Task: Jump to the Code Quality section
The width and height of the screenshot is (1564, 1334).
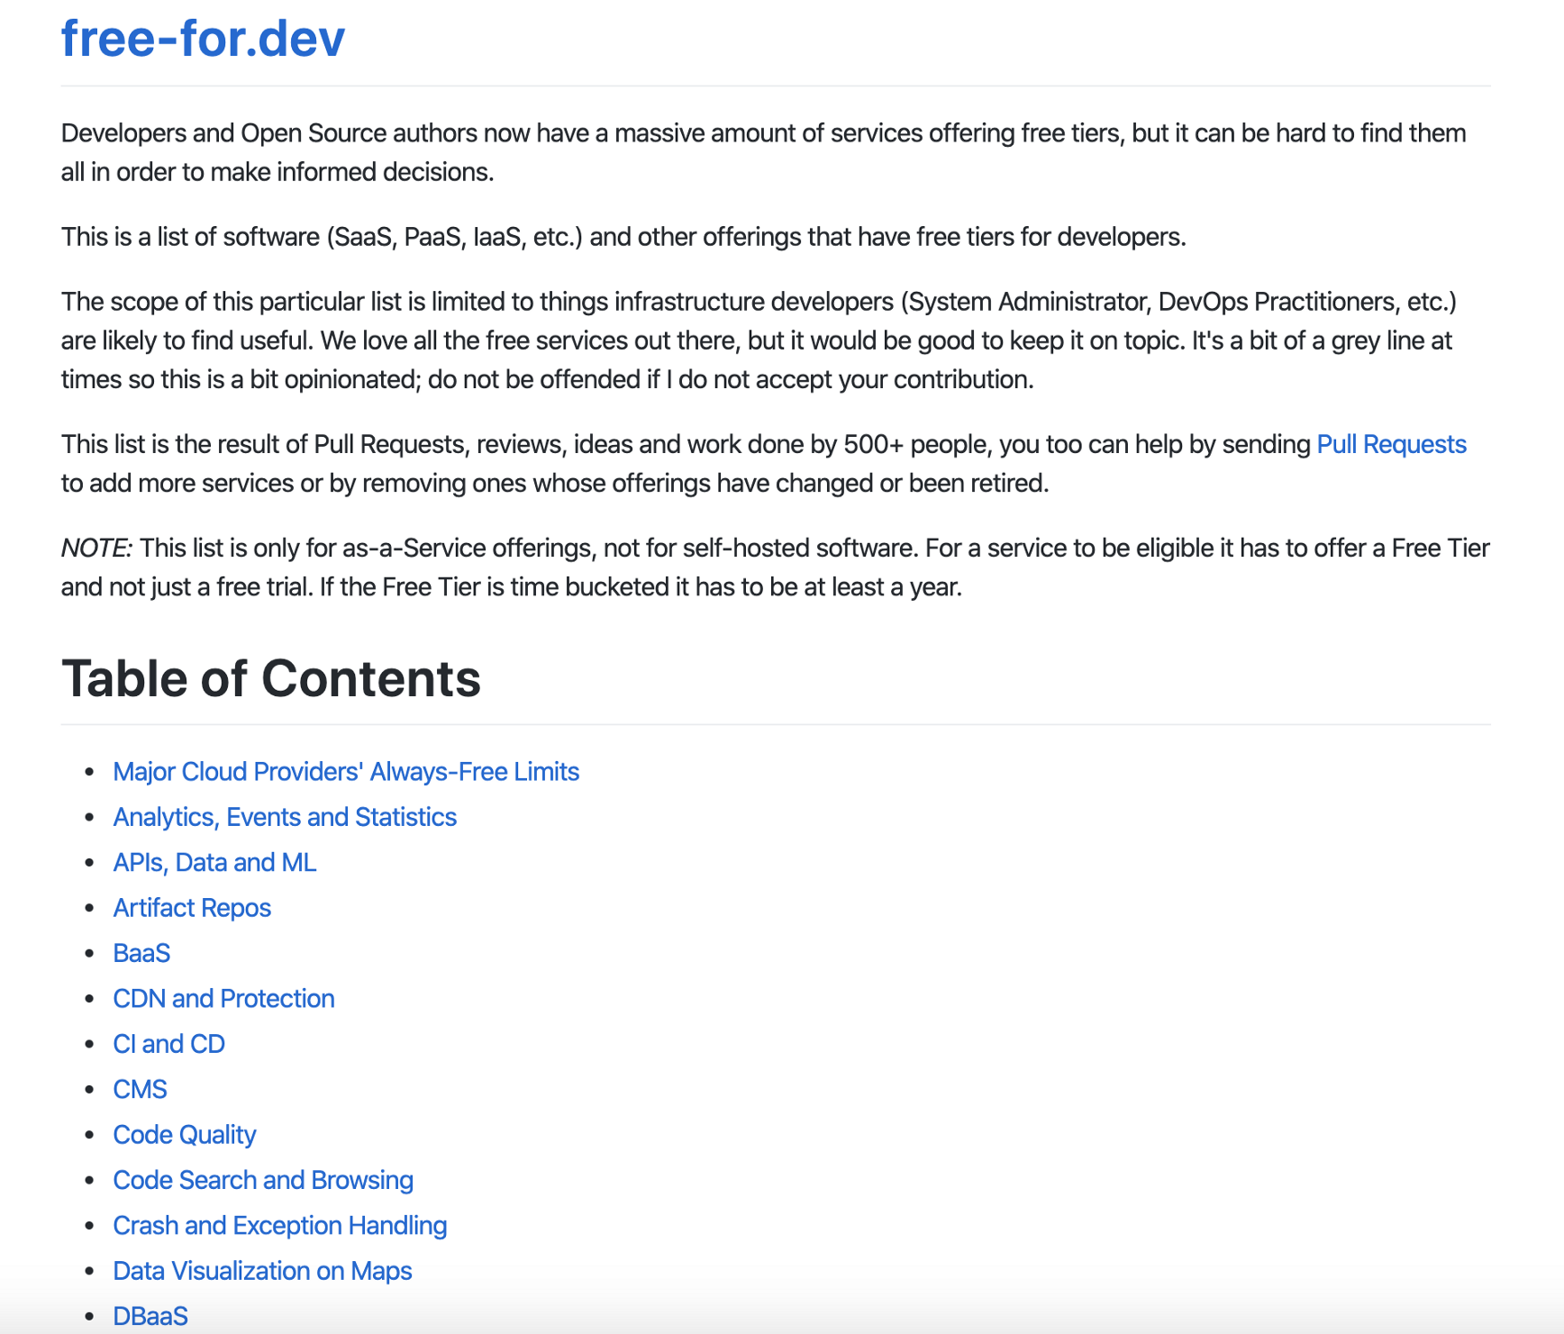Action: pyautogui.click(x=185, y=1135)
